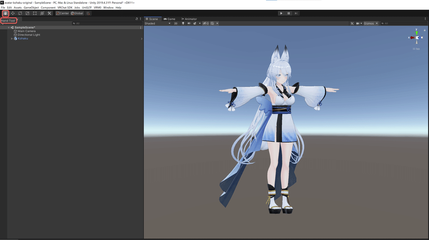Expand the Kohaku object children
429x240 pixels.
click(x=12, y=39)
